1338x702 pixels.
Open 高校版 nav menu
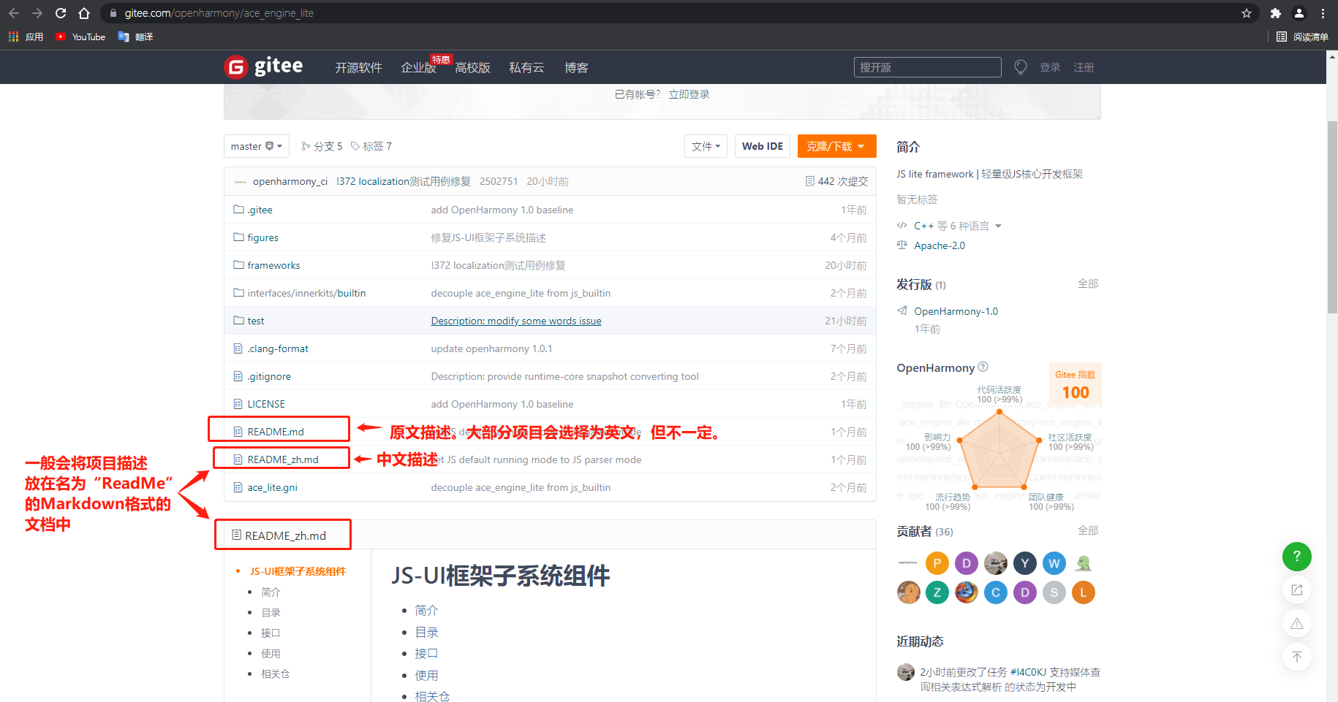pos(472,67)
